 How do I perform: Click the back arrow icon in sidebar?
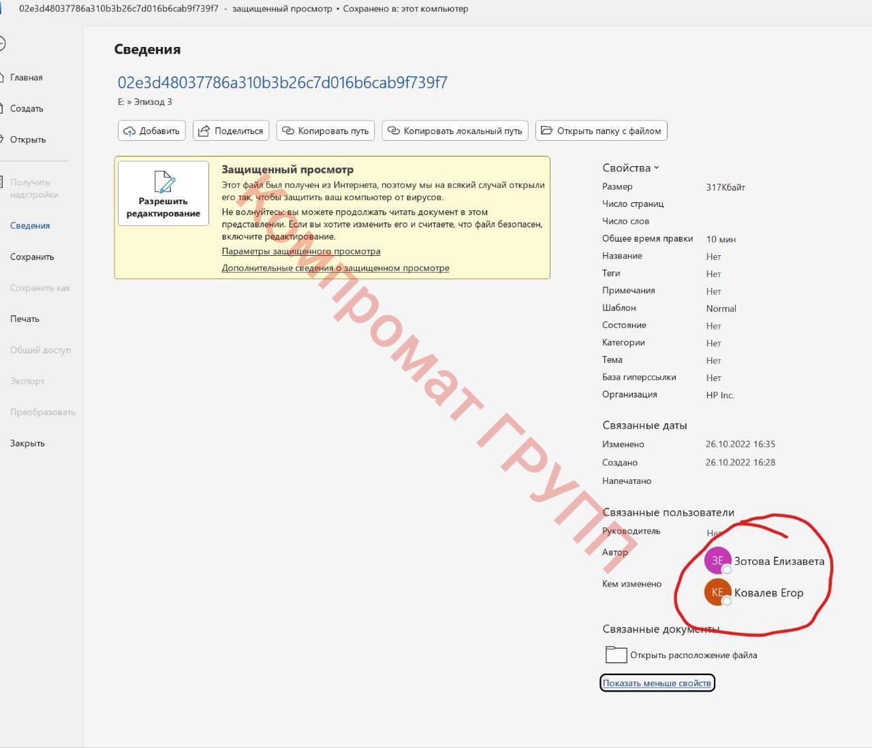(2, 44)
